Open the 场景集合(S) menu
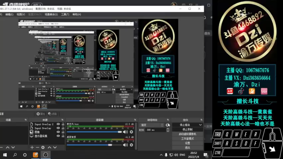283x159 pixels. click(x=51, y=14)
